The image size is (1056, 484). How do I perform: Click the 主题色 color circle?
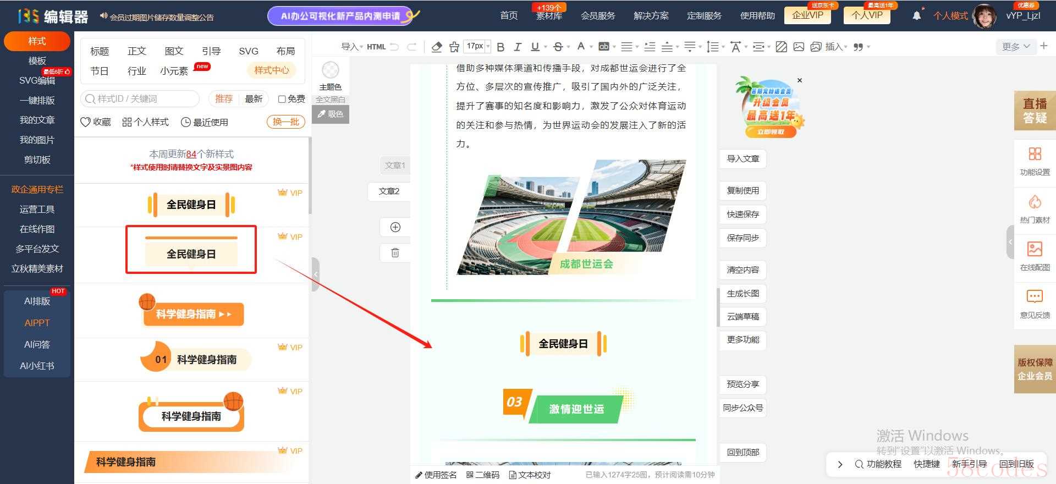tap(330, 70)
